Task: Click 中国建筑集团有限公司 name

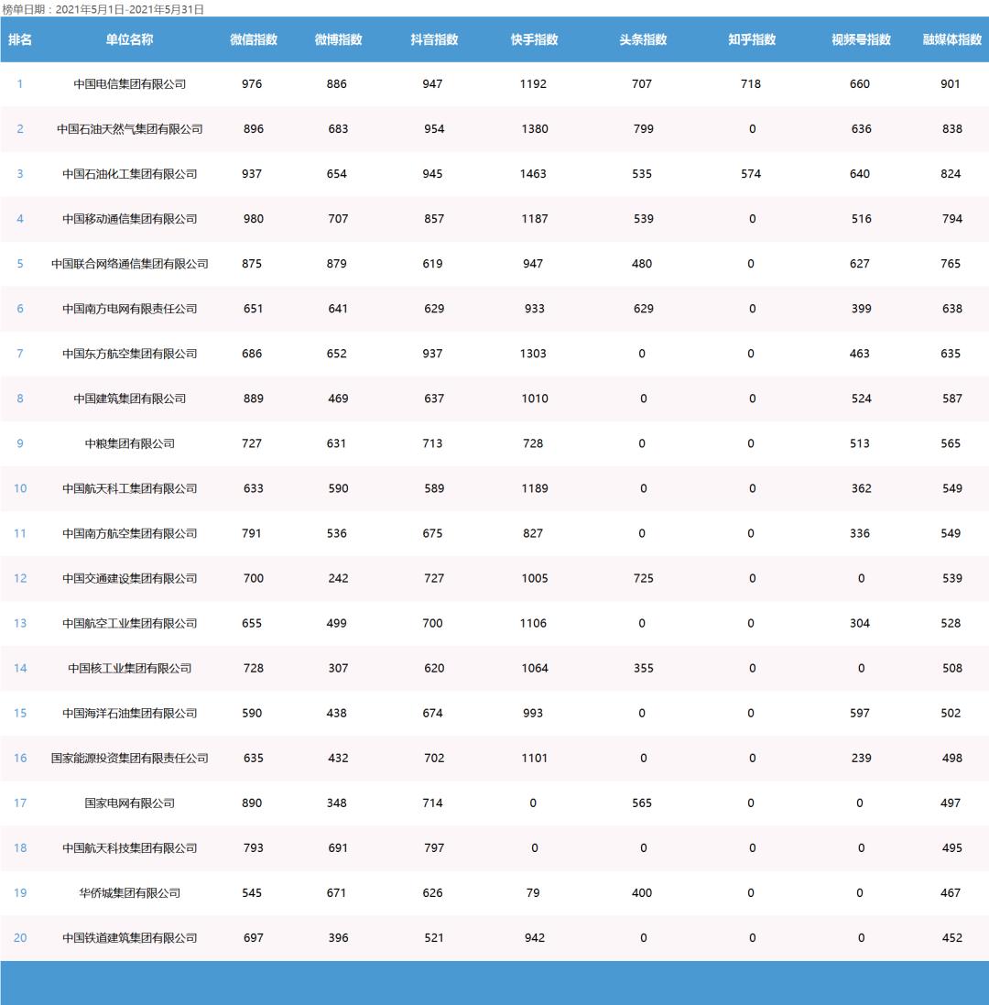Action: point(129,398)
